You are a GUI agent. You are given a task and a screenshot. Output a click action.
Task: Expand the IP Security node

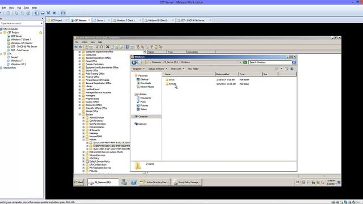pos(83,130)
